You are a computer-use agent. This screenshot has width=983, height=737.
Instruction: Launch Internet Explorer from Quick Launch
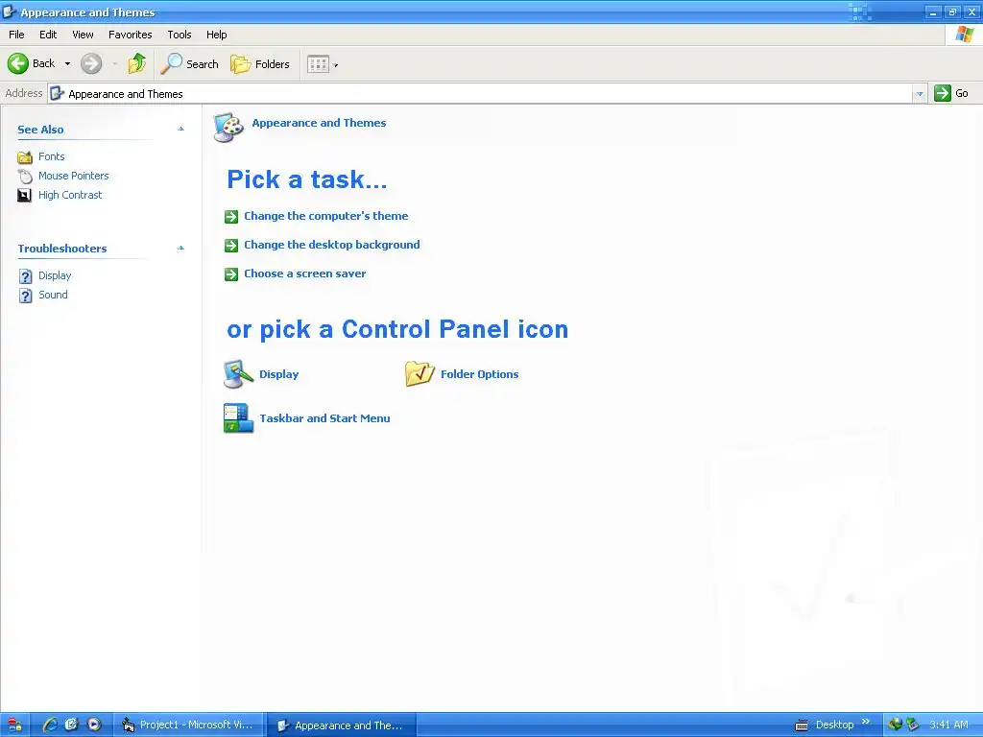click(50, 725)
